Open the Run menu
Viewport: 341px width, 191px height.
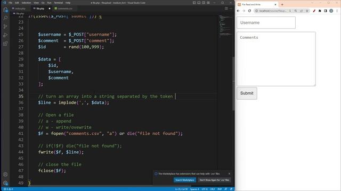click(x=50, y=3)
